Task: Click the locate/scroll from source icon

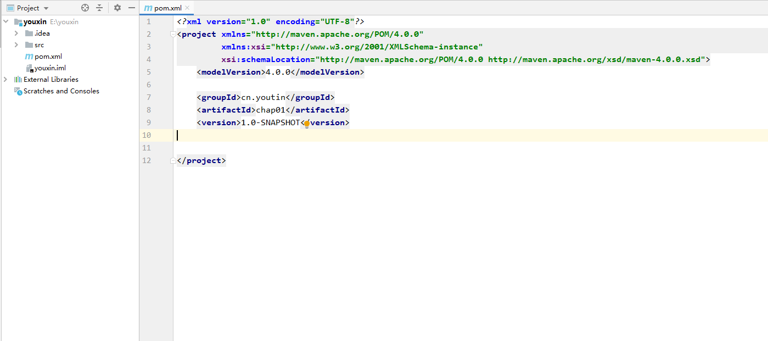Action: coord(85,8)
